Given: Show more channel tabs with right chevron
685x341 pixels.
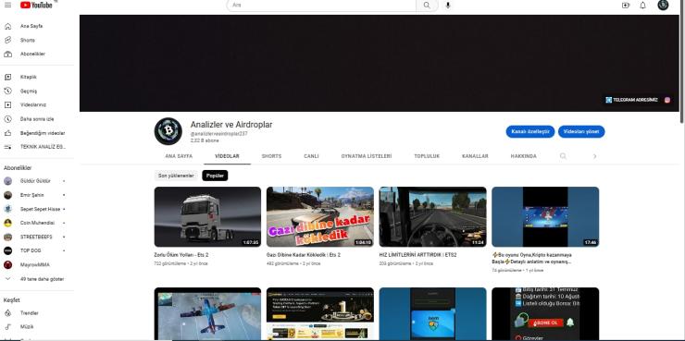Looking at the screenshot, I should point(594,156).
